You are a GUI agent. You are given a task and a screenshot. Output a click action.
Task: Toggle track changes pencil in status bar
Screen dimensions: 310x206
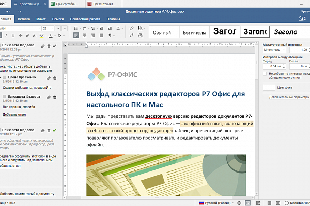(258, 203)
